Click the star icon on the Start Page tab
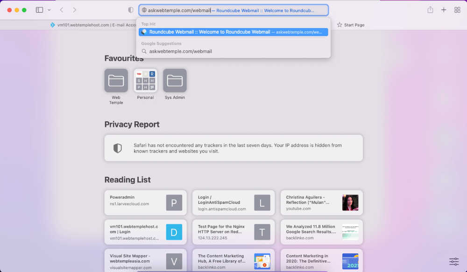Screen dimensions: 467x272 [x=340, y=25]
